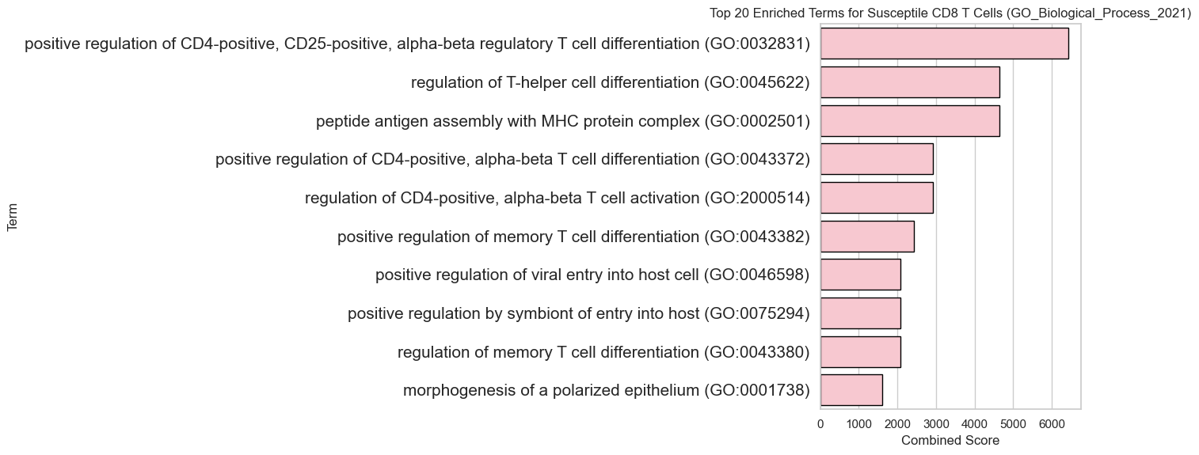
Task: Click the GO:2000514 activation bar
Action: pos(877,198)
